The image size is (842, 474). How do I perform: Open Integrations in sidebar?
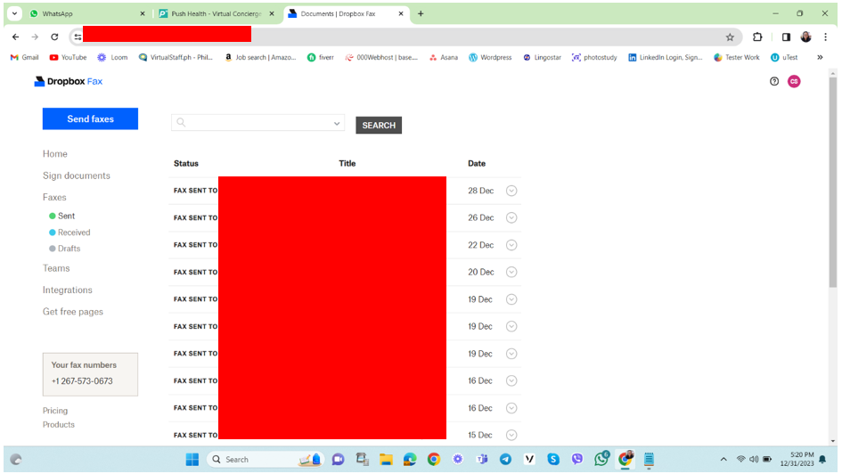67,290
